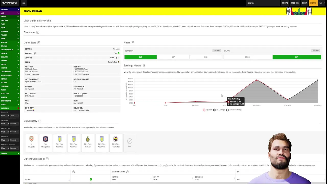This screenshot has width=327, height=184.
Task: Click Try Free next to Salary
Action: coord(316,51)
